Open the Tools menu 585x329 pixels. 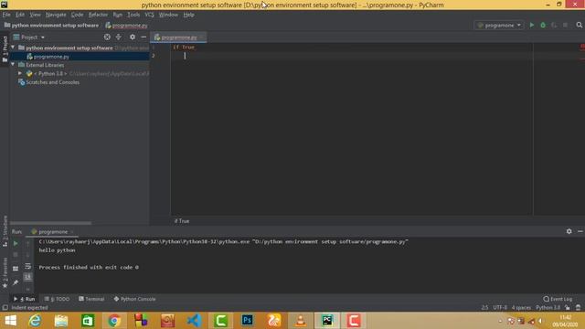point(133,15)
